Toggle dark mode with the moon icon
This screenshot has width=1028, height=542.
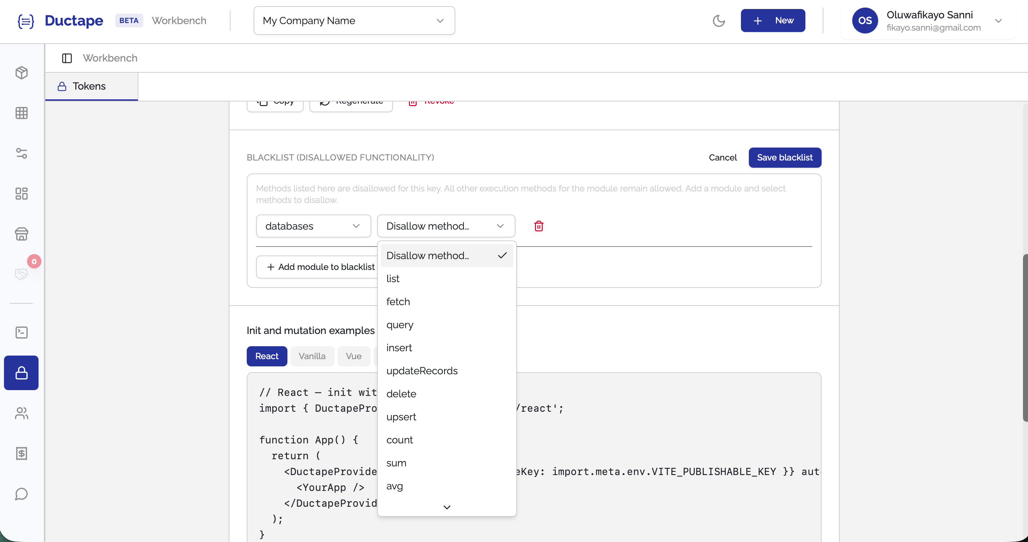click(719, 21)
